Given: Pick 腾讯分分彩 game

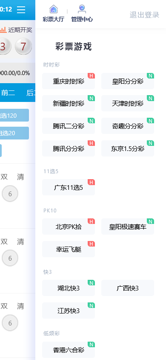Looking at the screenshot, I should click(69, 148).
